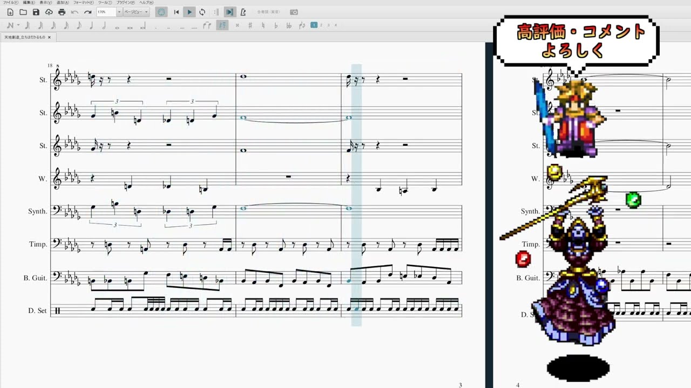Screen dimensions: 691x388
Task: Rewind playback to the start
Action: pos(176,12)
